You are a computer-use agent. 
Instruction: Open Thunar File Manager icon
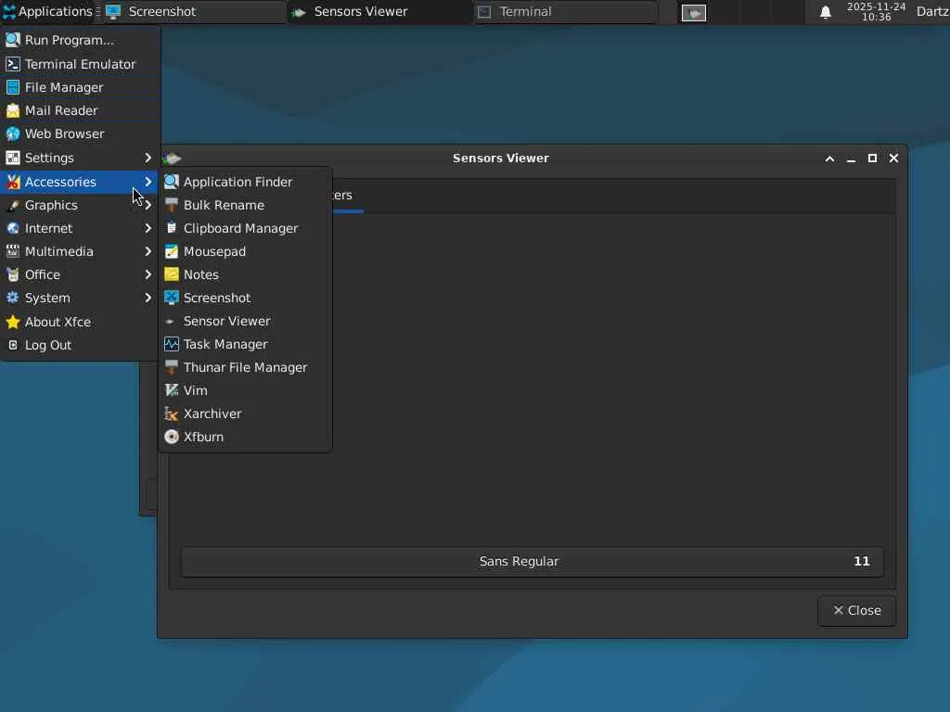coord(172,367)
